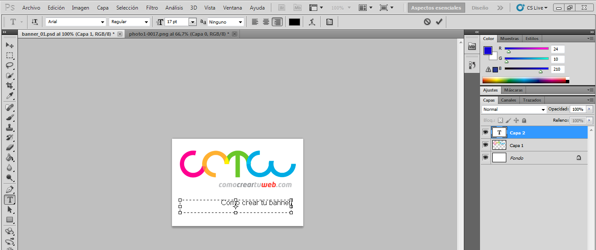Click the blue foreground color swatch

click(487, 51)
